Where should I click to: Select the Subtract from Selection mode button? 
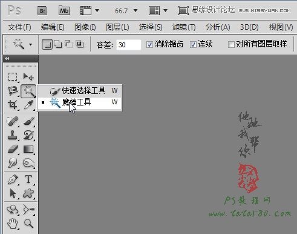tap(69, 44)
